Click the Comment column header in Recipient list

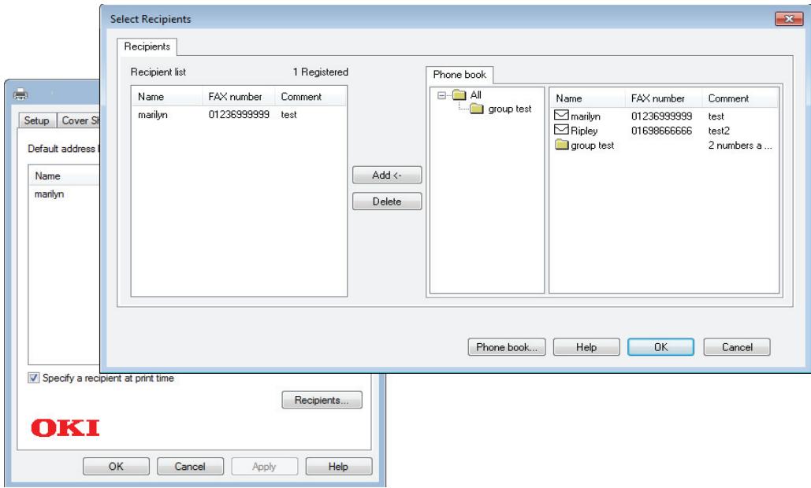301,97
